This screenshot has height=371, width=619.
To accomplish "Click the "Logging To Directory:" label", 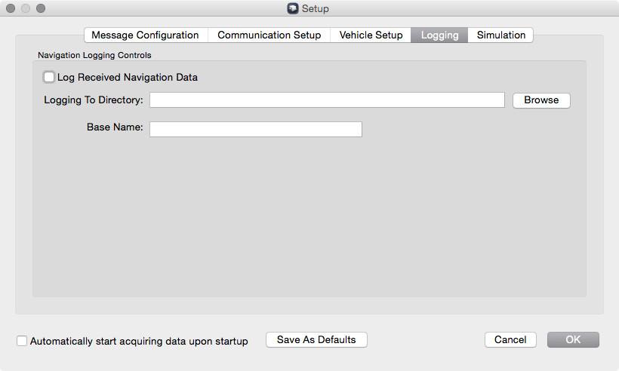I will 94,100.
